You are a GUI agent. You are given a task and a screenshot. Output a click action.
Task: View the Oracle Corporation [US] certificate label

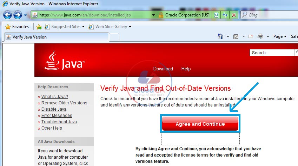187,15
